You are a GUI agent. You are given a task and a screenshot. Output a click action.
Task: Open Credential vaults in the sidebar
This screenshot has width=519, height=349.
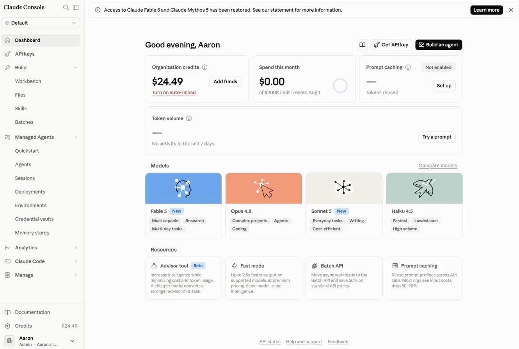[34, 219]
